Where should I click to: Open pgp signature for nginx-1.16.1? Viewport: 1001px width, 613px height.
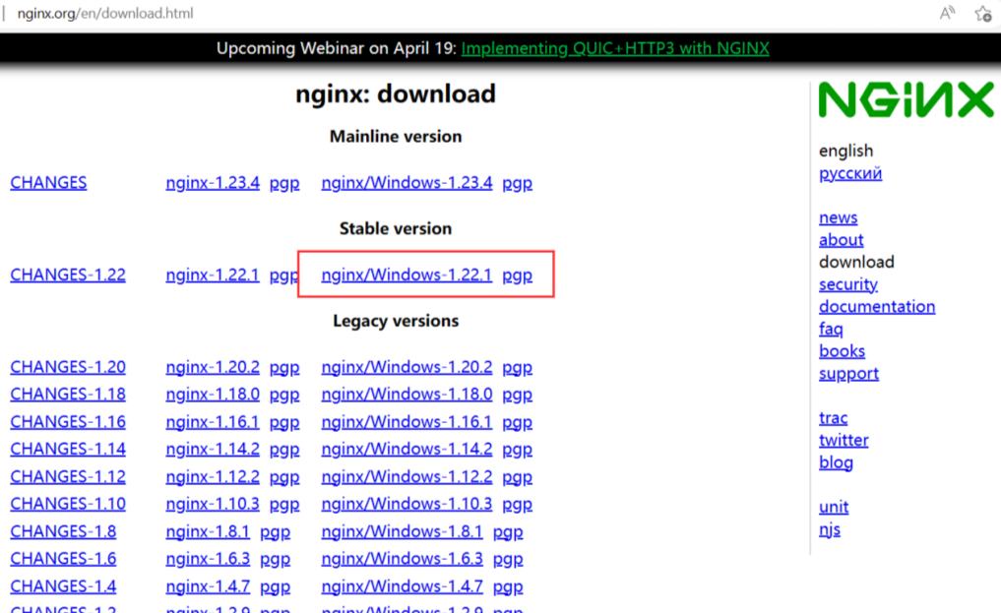(284, 423)
